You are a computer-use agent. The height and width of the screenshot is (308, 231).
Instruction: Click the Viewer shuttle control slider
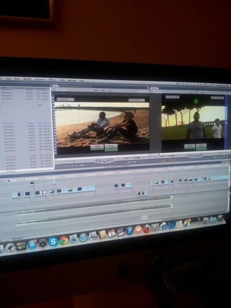[x=132, y=158]
